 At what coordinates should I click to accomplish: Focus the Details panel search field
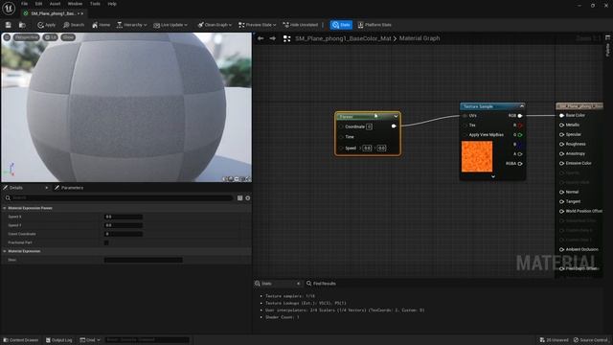[x=119, y=198]
